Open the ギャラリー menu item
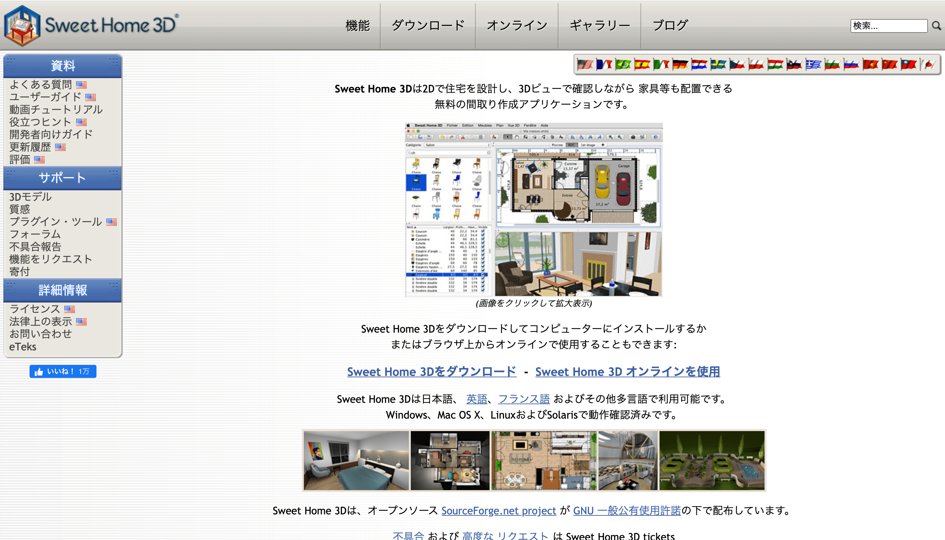Image resolution: width=945 pixels, height=540 pixels. (x=599, y=25)
